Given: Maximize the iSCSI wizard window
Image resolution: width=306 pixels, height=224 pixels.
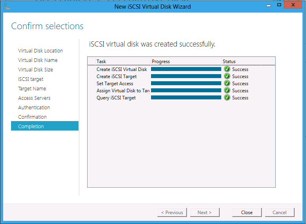Looking at the screenshot, I should [x=279, y=5].
